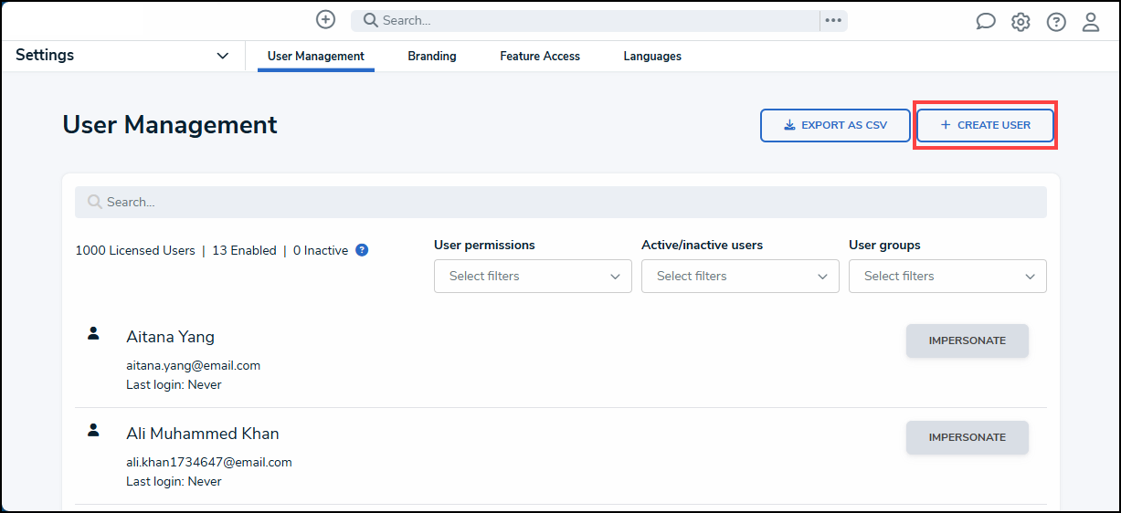1121x513 pixels.
Task: Switch to the Branding tab
Action: pos(432,56)
